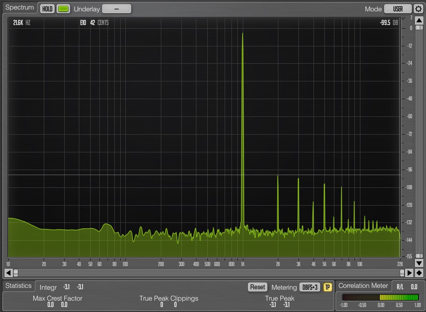The width and height of the screenshot is (426, 312).
Task: Click the left handle of frequency scrollbar
Action: click(16, 273)
